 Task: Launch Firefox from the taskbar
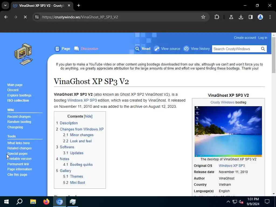46,202
